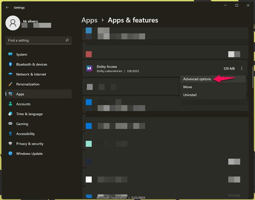Open Windows Update via its sync icon
255x200 pixels.
[x=10, y=153]
